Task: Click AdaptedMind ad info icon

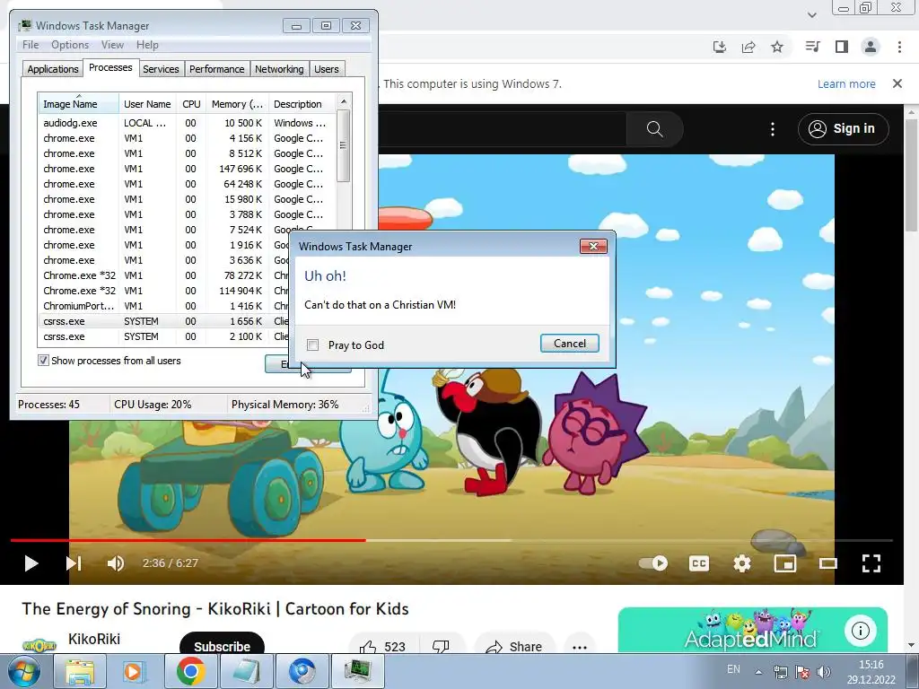Action: click(x=860, y=631)
